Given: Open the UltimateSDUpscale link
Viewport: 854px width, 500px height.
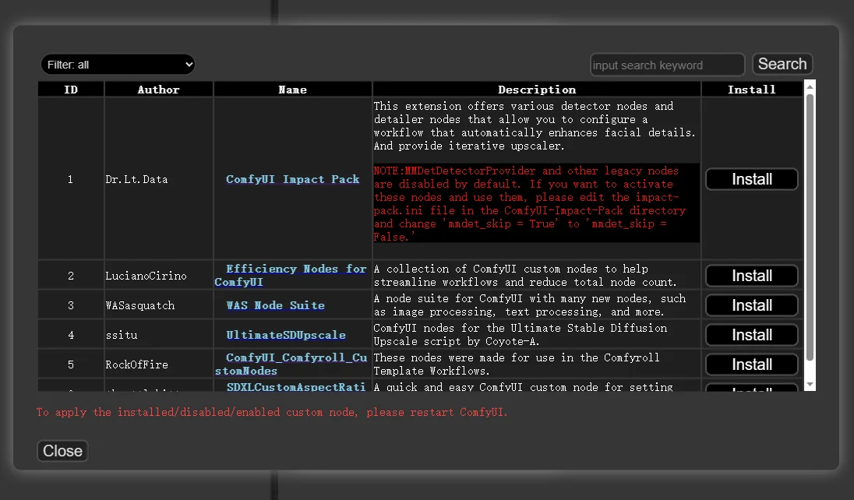Looking at the screenshot, I should pyautogui.click(x=286, y=335).
